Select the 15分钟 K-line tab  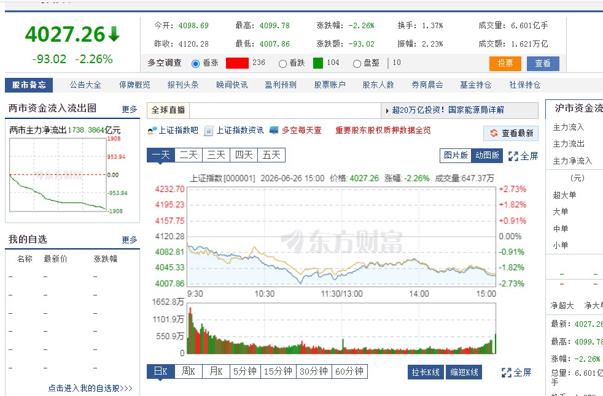[278, 371]
